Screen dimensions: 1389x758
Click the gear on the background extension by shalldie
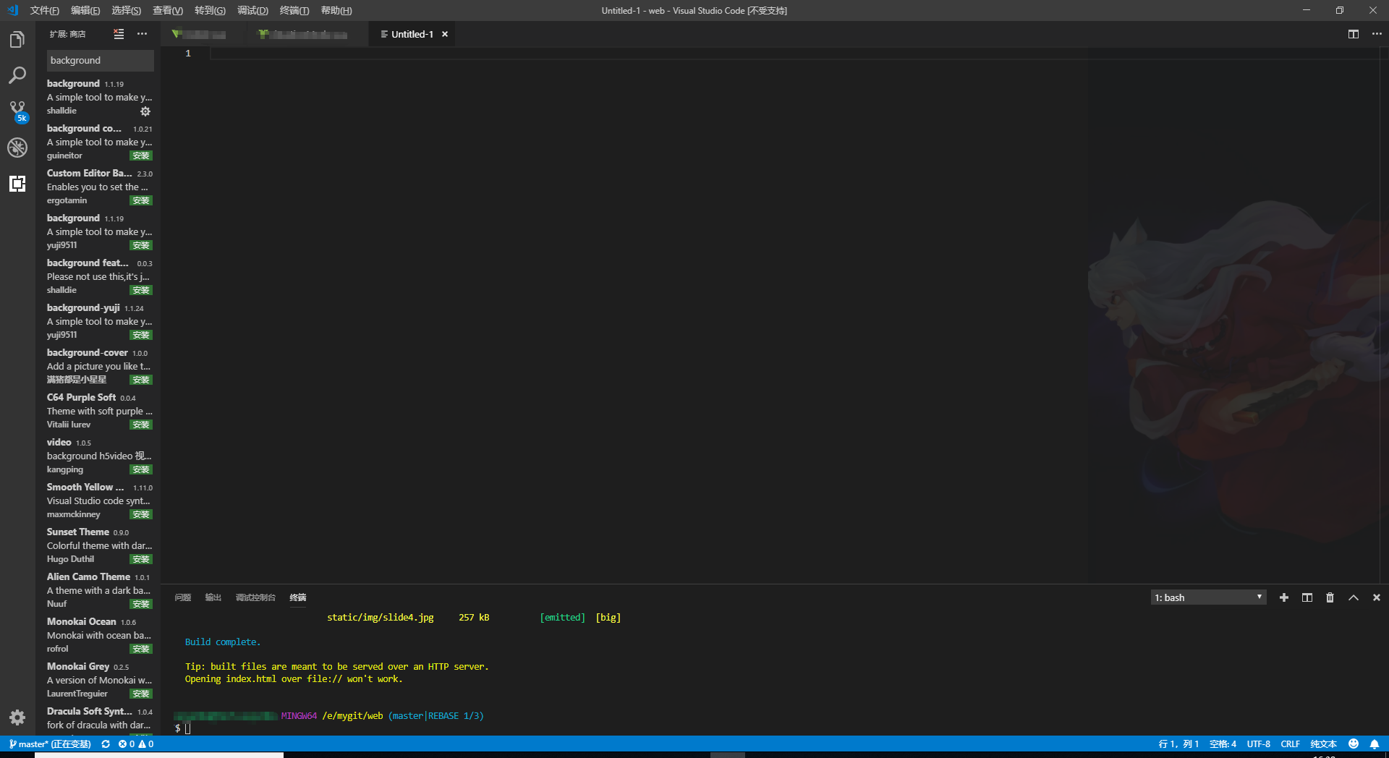tap(145, 111)
